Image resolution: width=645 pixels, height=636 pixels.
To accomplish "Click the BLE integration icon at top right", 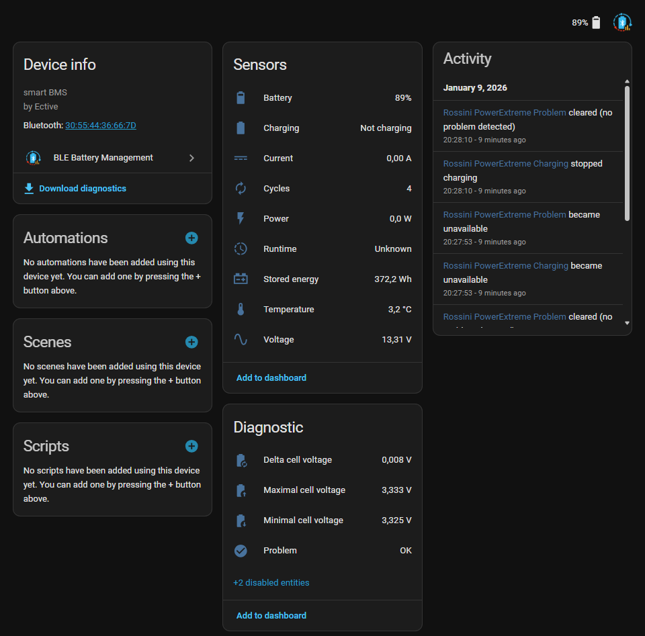I will click(622, 22).
